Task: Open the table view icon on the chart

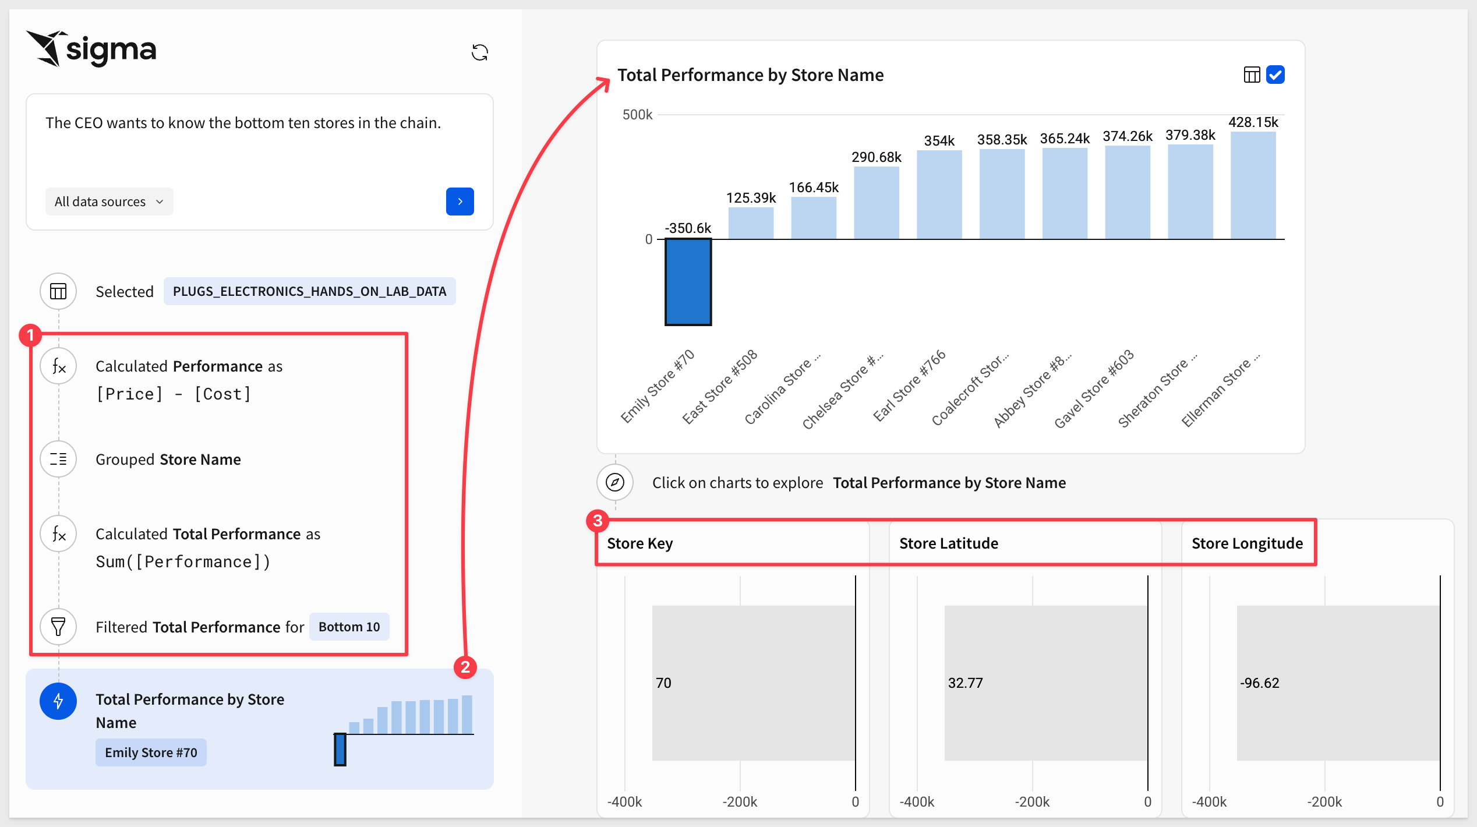Action: (x=1252, y=75)
